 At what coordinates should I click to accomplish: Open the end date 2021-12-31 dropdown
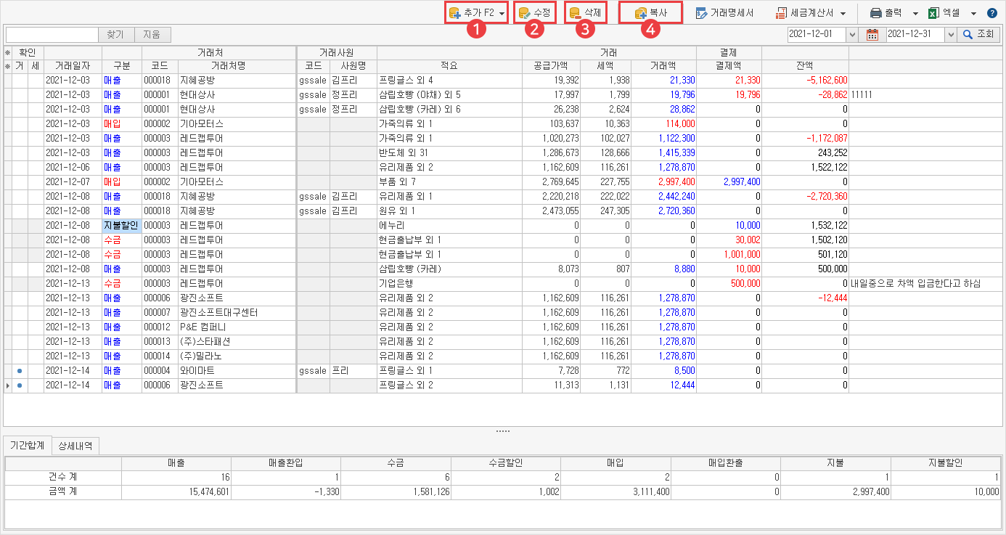click(950, 34)
